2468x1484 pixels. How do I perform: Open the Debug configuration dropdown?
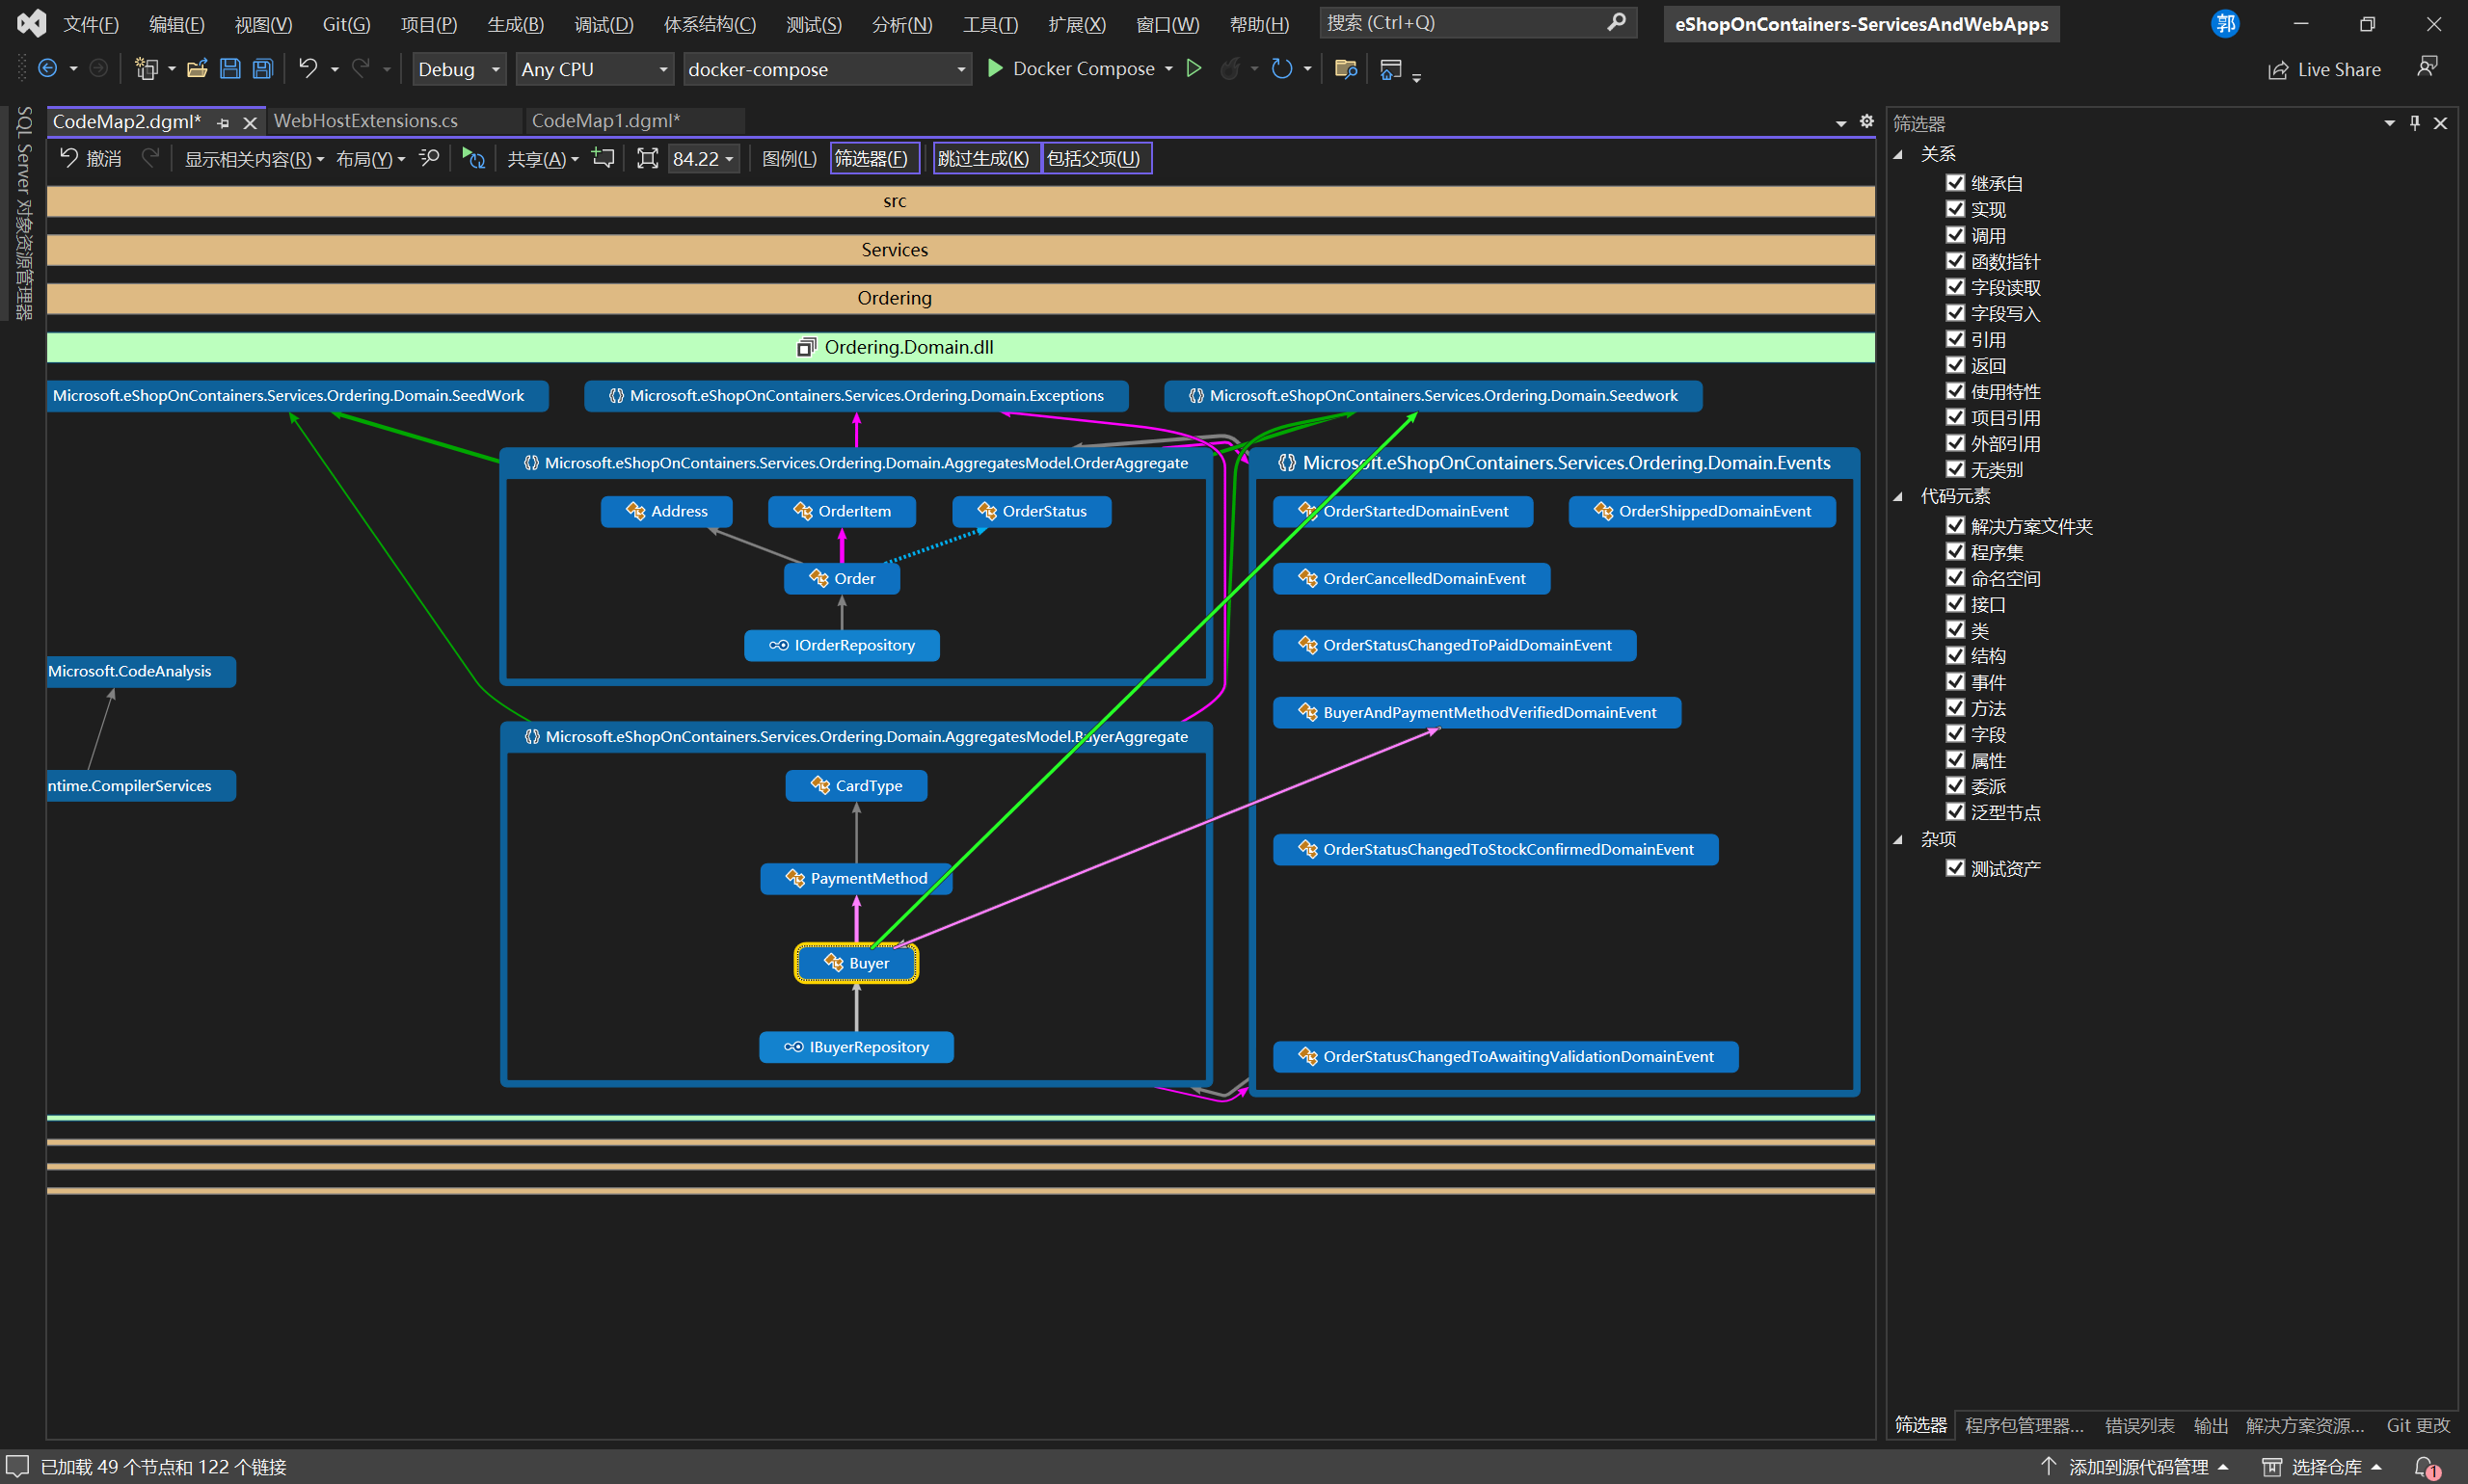pyautogui.click(x=458, y=69)
